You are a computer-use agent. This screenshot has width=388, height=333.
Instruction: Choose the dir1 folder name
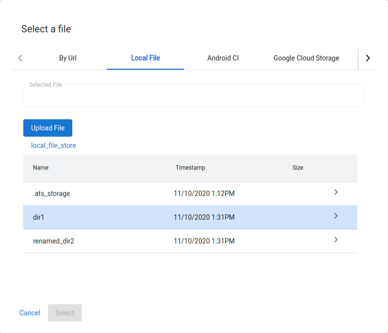pyautogui.click(x=39, y=217)
